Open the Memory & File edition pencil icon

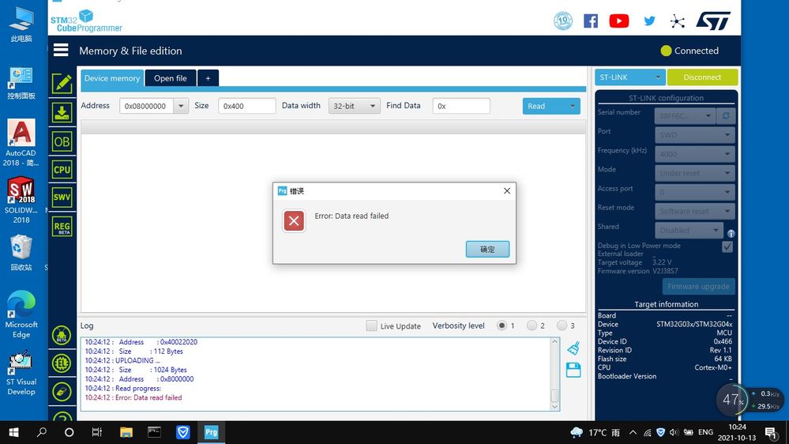pos(62,84)
